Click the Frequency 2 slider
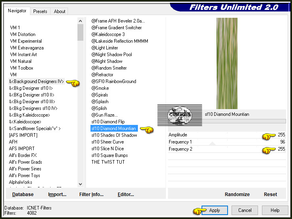This screenshot has width=292, height=219. (227, 149)
